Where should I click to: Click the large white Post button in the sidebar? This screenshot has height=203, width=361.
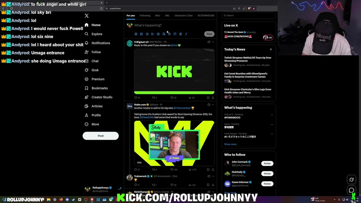101,136
